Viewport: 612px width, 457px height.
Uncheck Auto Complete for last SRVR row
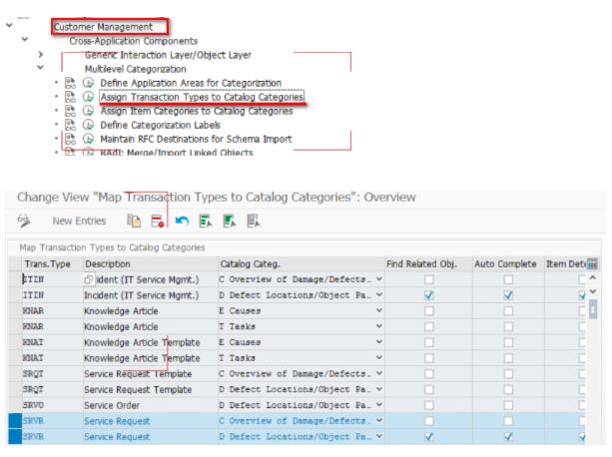508,437
